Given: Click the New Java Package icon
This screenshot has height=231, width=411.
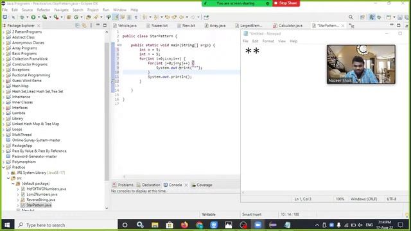Looking at the screenshot, I should tap(69, 17).
